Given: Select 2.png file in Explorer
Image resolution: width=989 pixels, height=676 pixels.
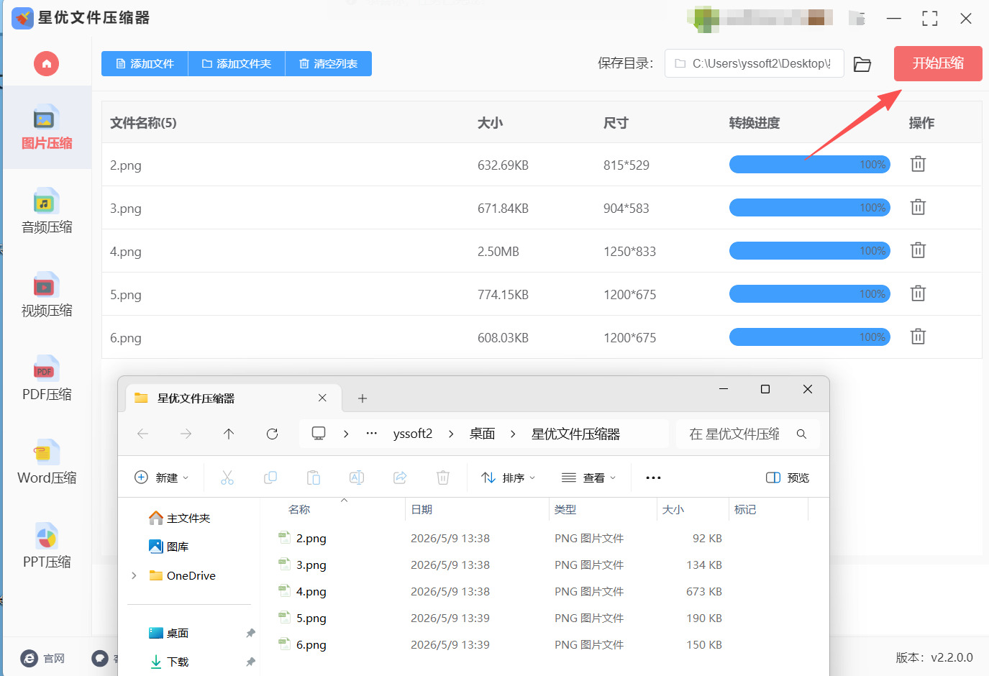Looking at the screenshot, I should coord(311,538).
